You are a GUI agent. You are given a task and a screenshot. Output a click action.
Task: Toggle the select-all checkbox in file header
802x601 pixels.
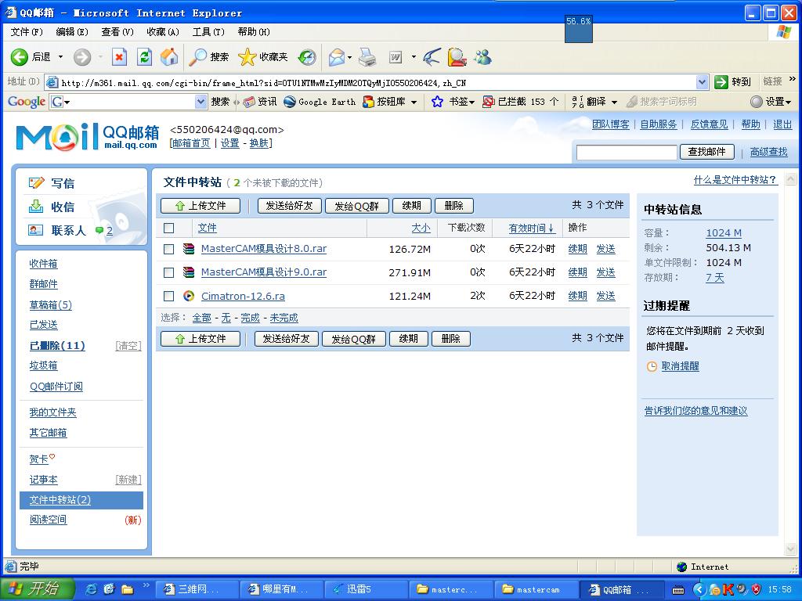pos(169,228)
